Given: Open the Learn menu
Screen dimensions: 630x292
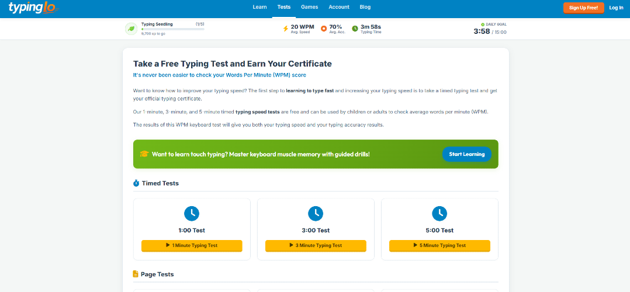Looking at the screenshot, I should (259, 7).
